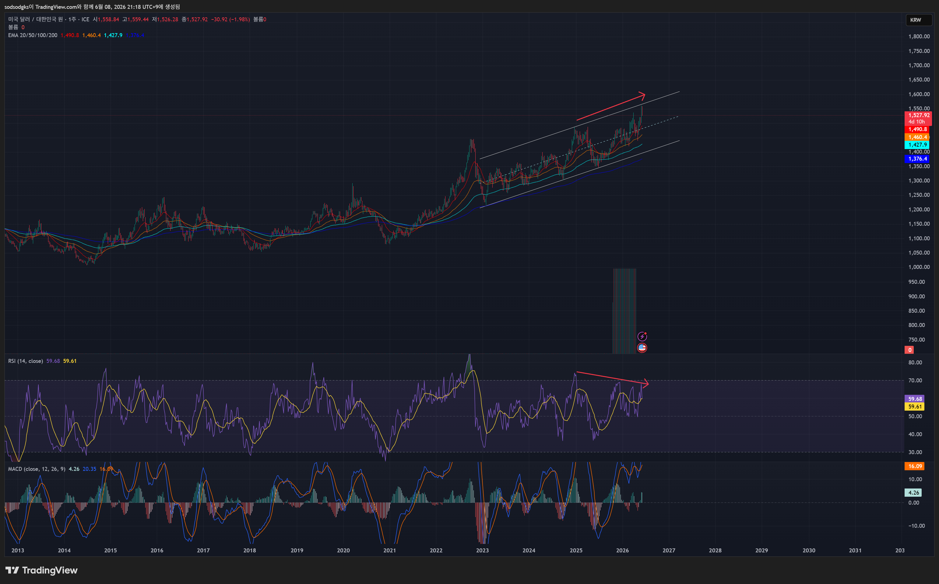This screenshot has height=584, width=939.
Task: Click the change value −30.92 (−1.98%)
Action: pos(230,19)
